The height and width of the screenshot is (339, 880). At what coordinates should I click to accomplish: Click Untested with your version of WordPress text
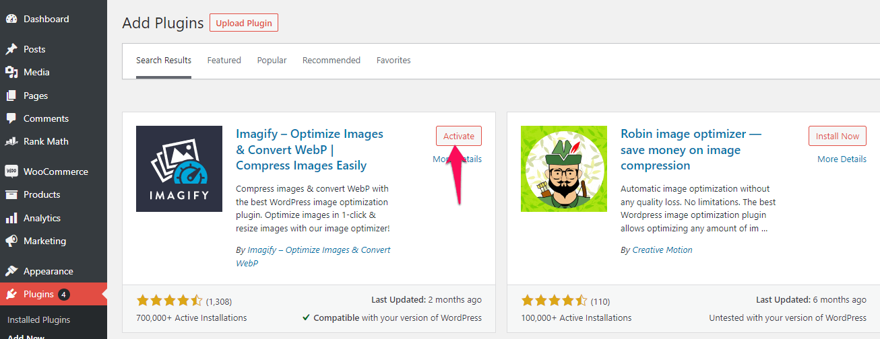(788, 317)
